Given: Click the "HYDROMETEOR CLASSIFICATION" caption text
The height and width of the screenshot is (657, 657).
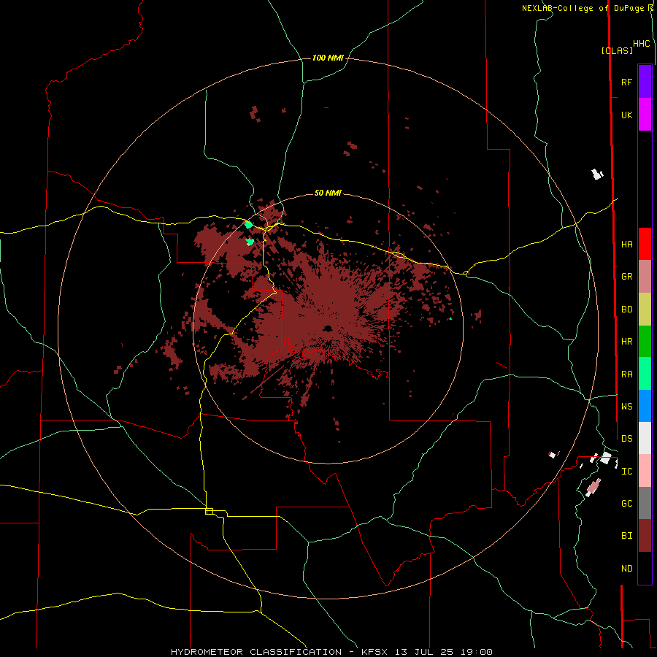Looking at the screenshot, I should tap(256, 652).
